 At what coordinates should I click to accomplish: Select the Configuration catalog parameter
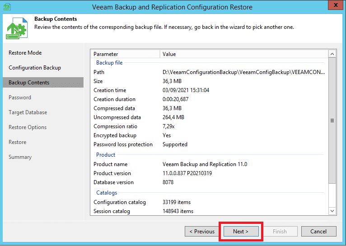120,202
